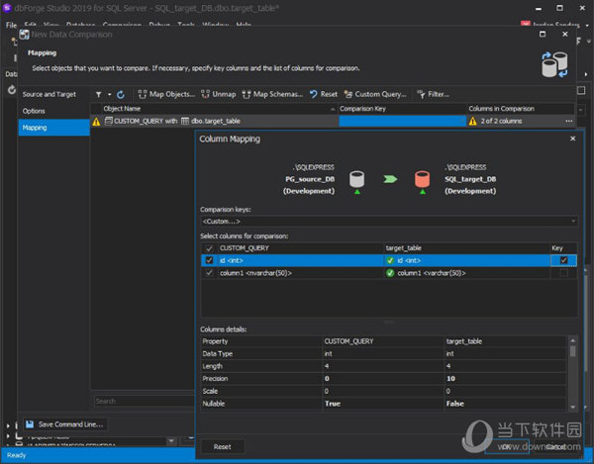Click Reset in the Mapping toolbar
This screenshot has width=594, height=464.
324,94
